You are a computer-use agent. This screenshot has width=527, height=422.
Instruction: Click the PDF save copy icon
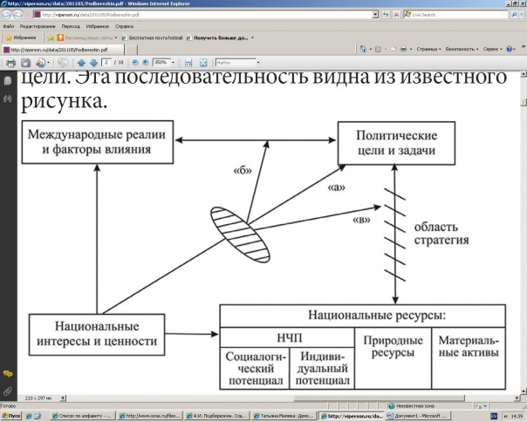[x=26, y=63]
